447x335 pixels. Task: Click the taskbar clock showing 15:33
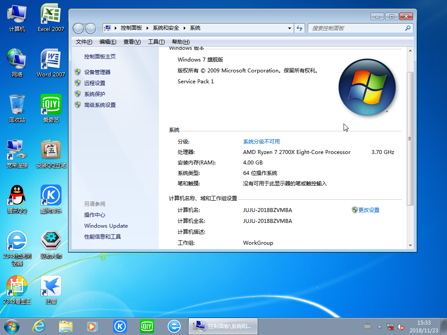click(423, 326)
